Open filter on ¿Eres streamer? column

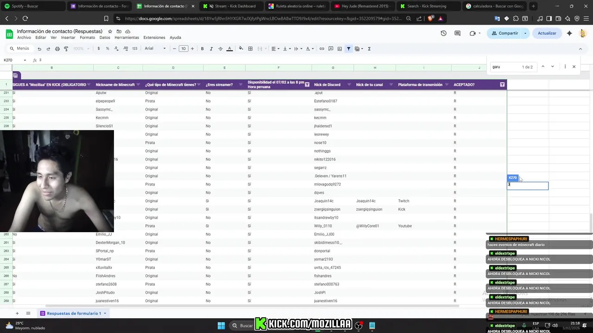(240, 85)
